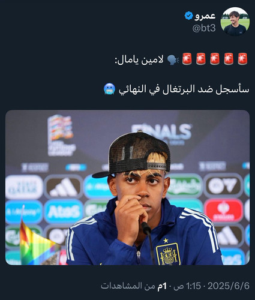Click the second red siren emoji from the right
Viewport: 255px width, 300px height.
(x=229, y=59)
